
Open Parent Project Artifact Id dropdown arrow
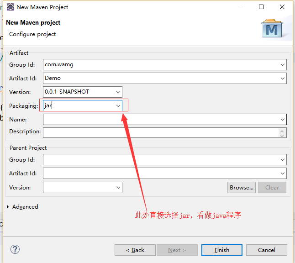pyautogui.click(x=282, y=173)
